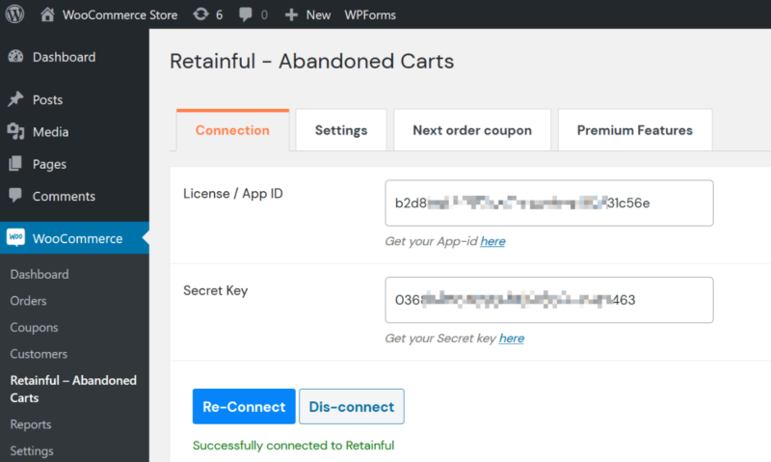Click the 'License / App ID' label

(x=233, y=194)
